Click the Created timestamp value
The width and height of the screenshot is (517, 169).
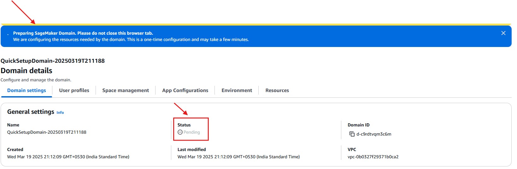coord(68,157)
